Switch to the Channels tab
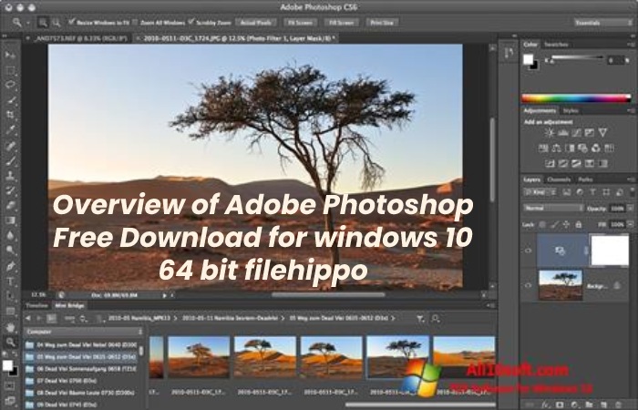This screenshot has width=638, height=410. pos(559,179)
